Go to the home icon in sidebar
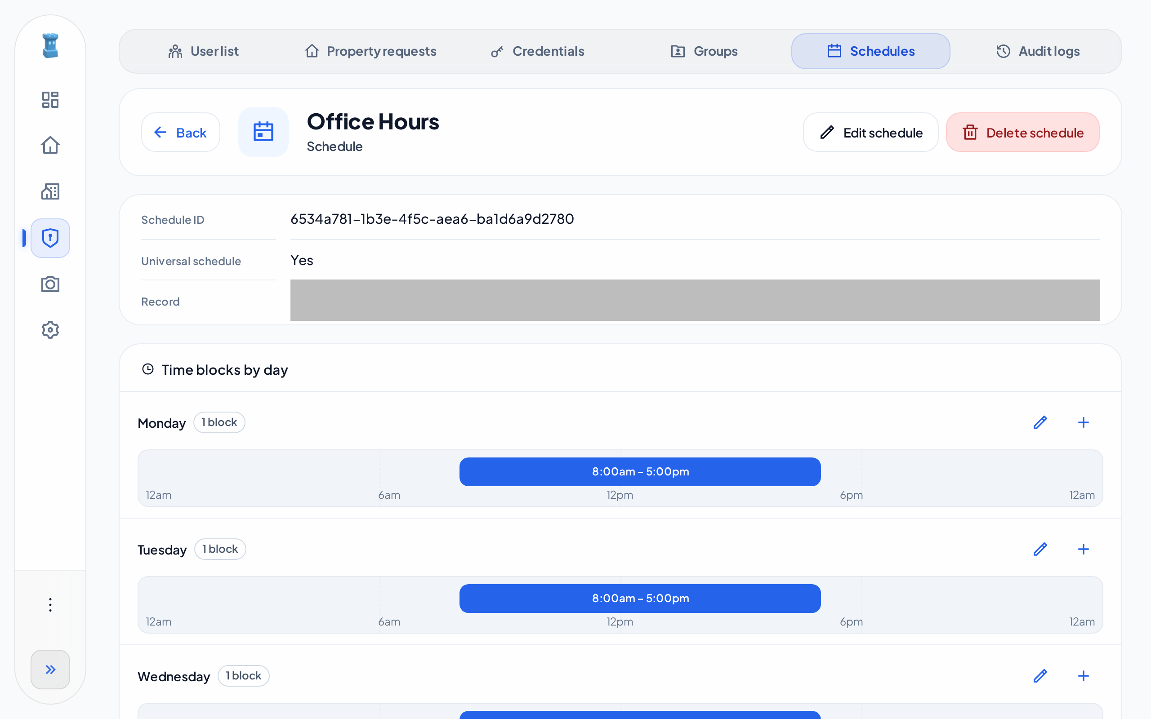Viewport: 1151px width, 719px height. tap(50, 145)
